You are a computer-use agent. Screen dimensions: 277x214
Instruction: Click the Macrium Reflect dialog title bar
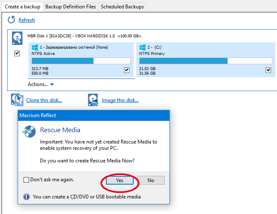point(94,115)
